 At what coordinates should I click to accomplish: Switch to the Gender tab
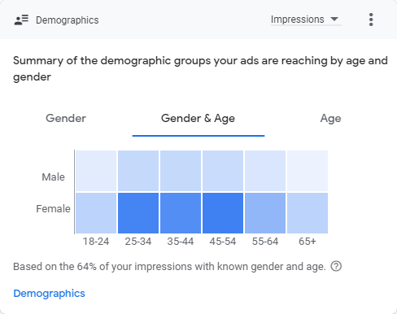tap(66, 118)
